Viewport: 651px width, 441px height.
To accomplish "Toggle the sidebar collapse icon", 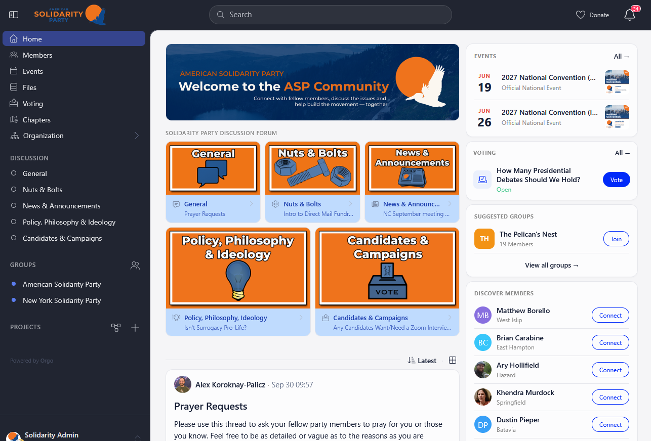I will pyautogui.click(x=14, y=15).
